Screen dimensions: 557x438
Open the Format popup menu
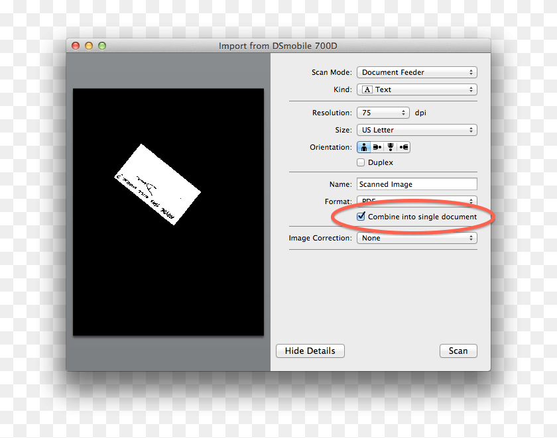416,199
